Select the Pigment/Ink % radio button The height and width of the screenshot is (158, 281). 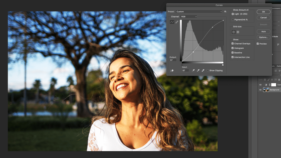pos(232,20)
